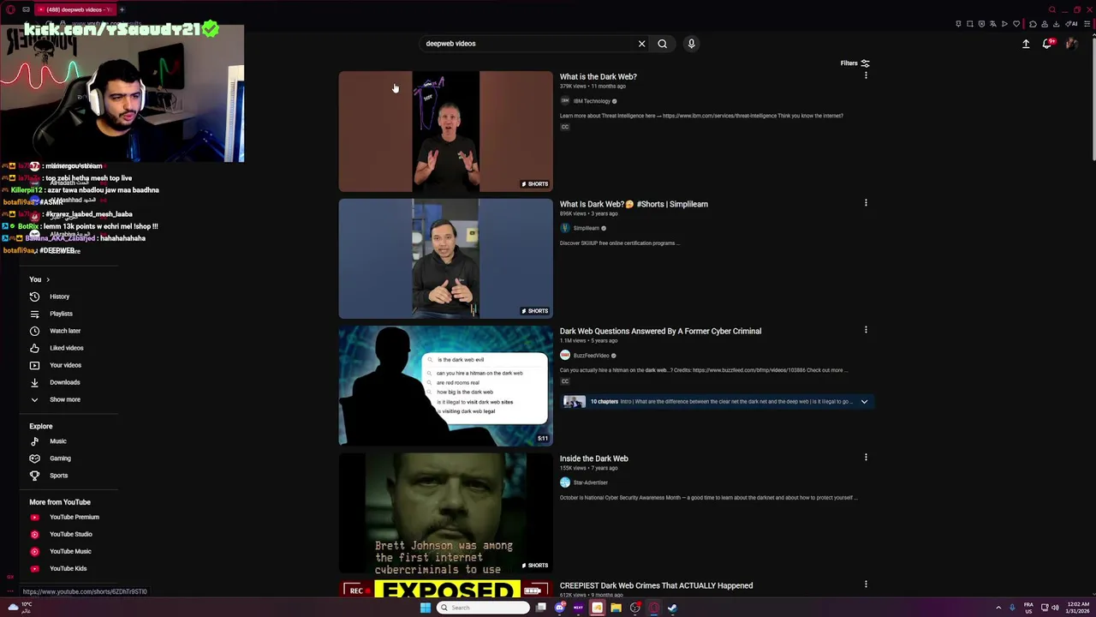Screen dimensions: 1096x617
Task: Open Liked videos in the sidebar
Action: [x=57, y=348]
